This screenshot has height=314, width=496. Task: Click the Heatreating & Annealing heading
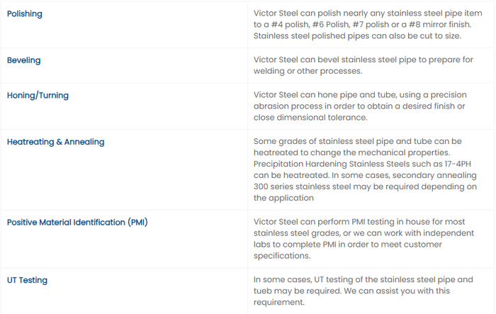pos(55,142)
